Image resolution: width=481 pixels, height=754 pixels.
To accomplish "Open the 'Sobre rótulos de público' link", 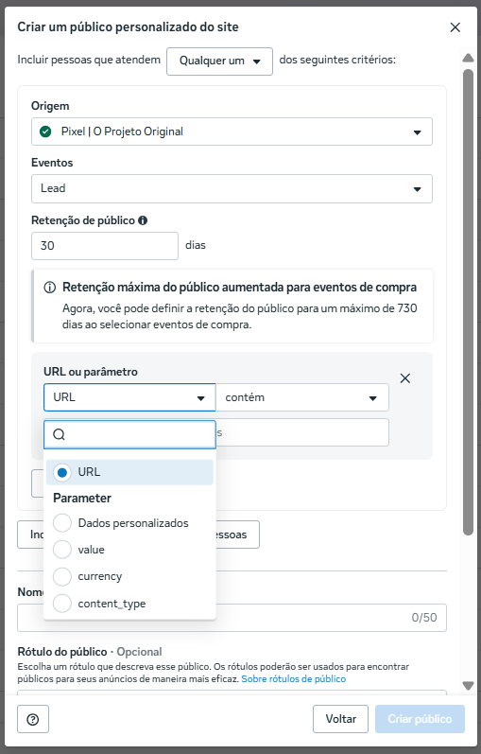I will [x=294, y=679].
